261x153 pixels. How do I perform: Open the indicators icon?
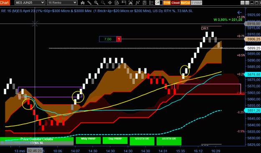point(137,3)
